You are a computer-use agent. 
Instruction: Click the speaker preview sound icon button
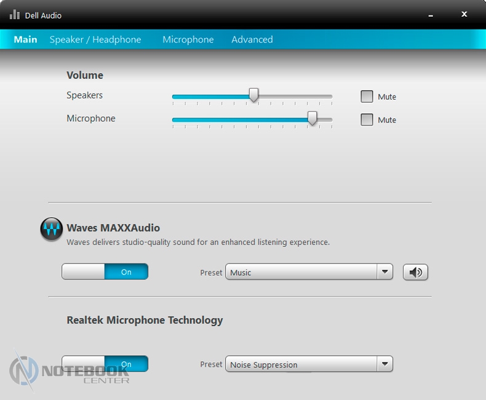coord(415,272)
